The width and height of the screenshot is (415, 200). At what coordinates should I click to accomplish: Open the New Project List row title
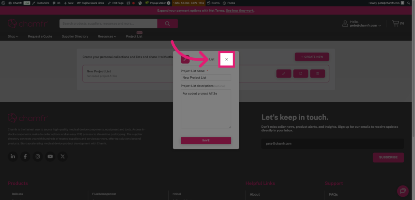point(99,71)
